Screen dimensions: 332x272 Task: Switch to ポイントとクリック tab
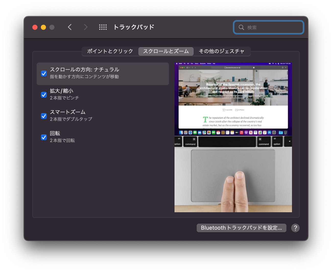(x=110, y=51)
